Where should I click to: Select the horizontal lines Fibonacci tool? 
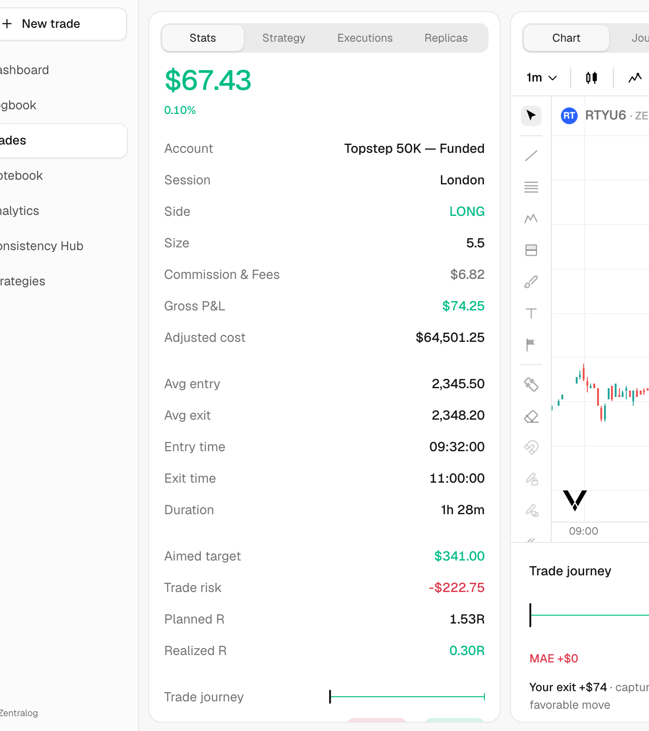coord(531,187)
